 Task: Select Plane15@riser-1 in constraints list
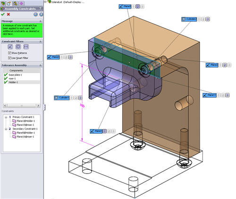pos(25,125)
